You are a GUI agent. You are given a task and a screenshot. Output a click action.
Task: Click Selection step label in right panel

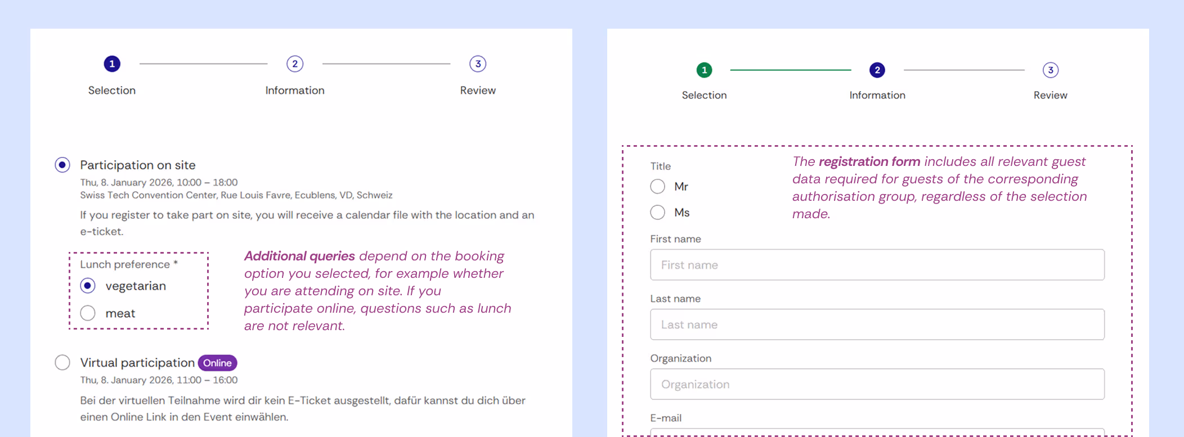click(x=704, y=95)
